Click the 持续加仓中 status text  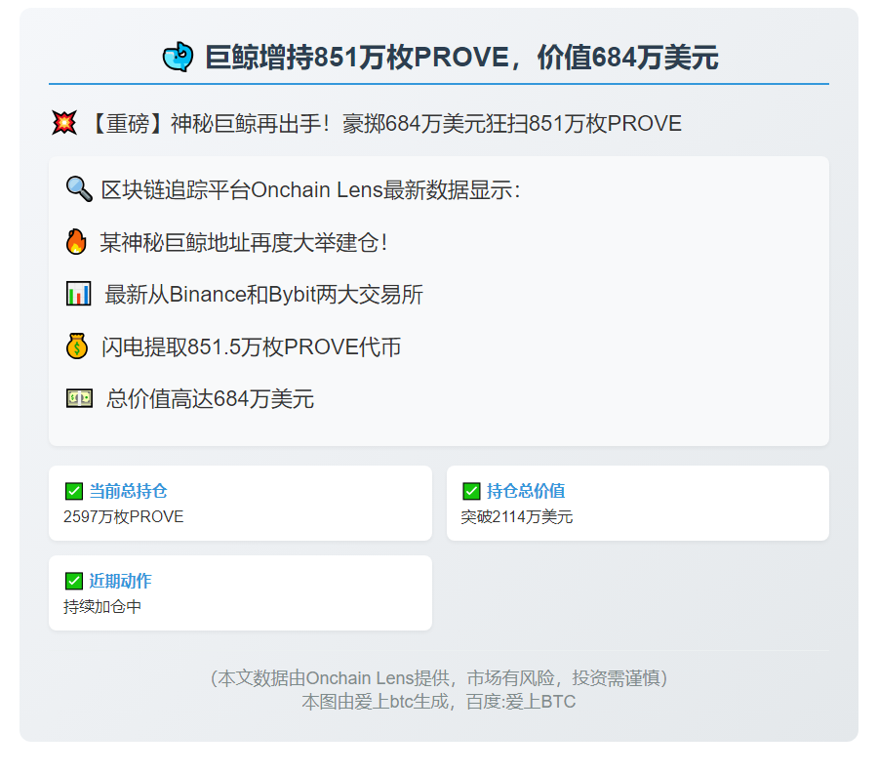tap(102, 606)
